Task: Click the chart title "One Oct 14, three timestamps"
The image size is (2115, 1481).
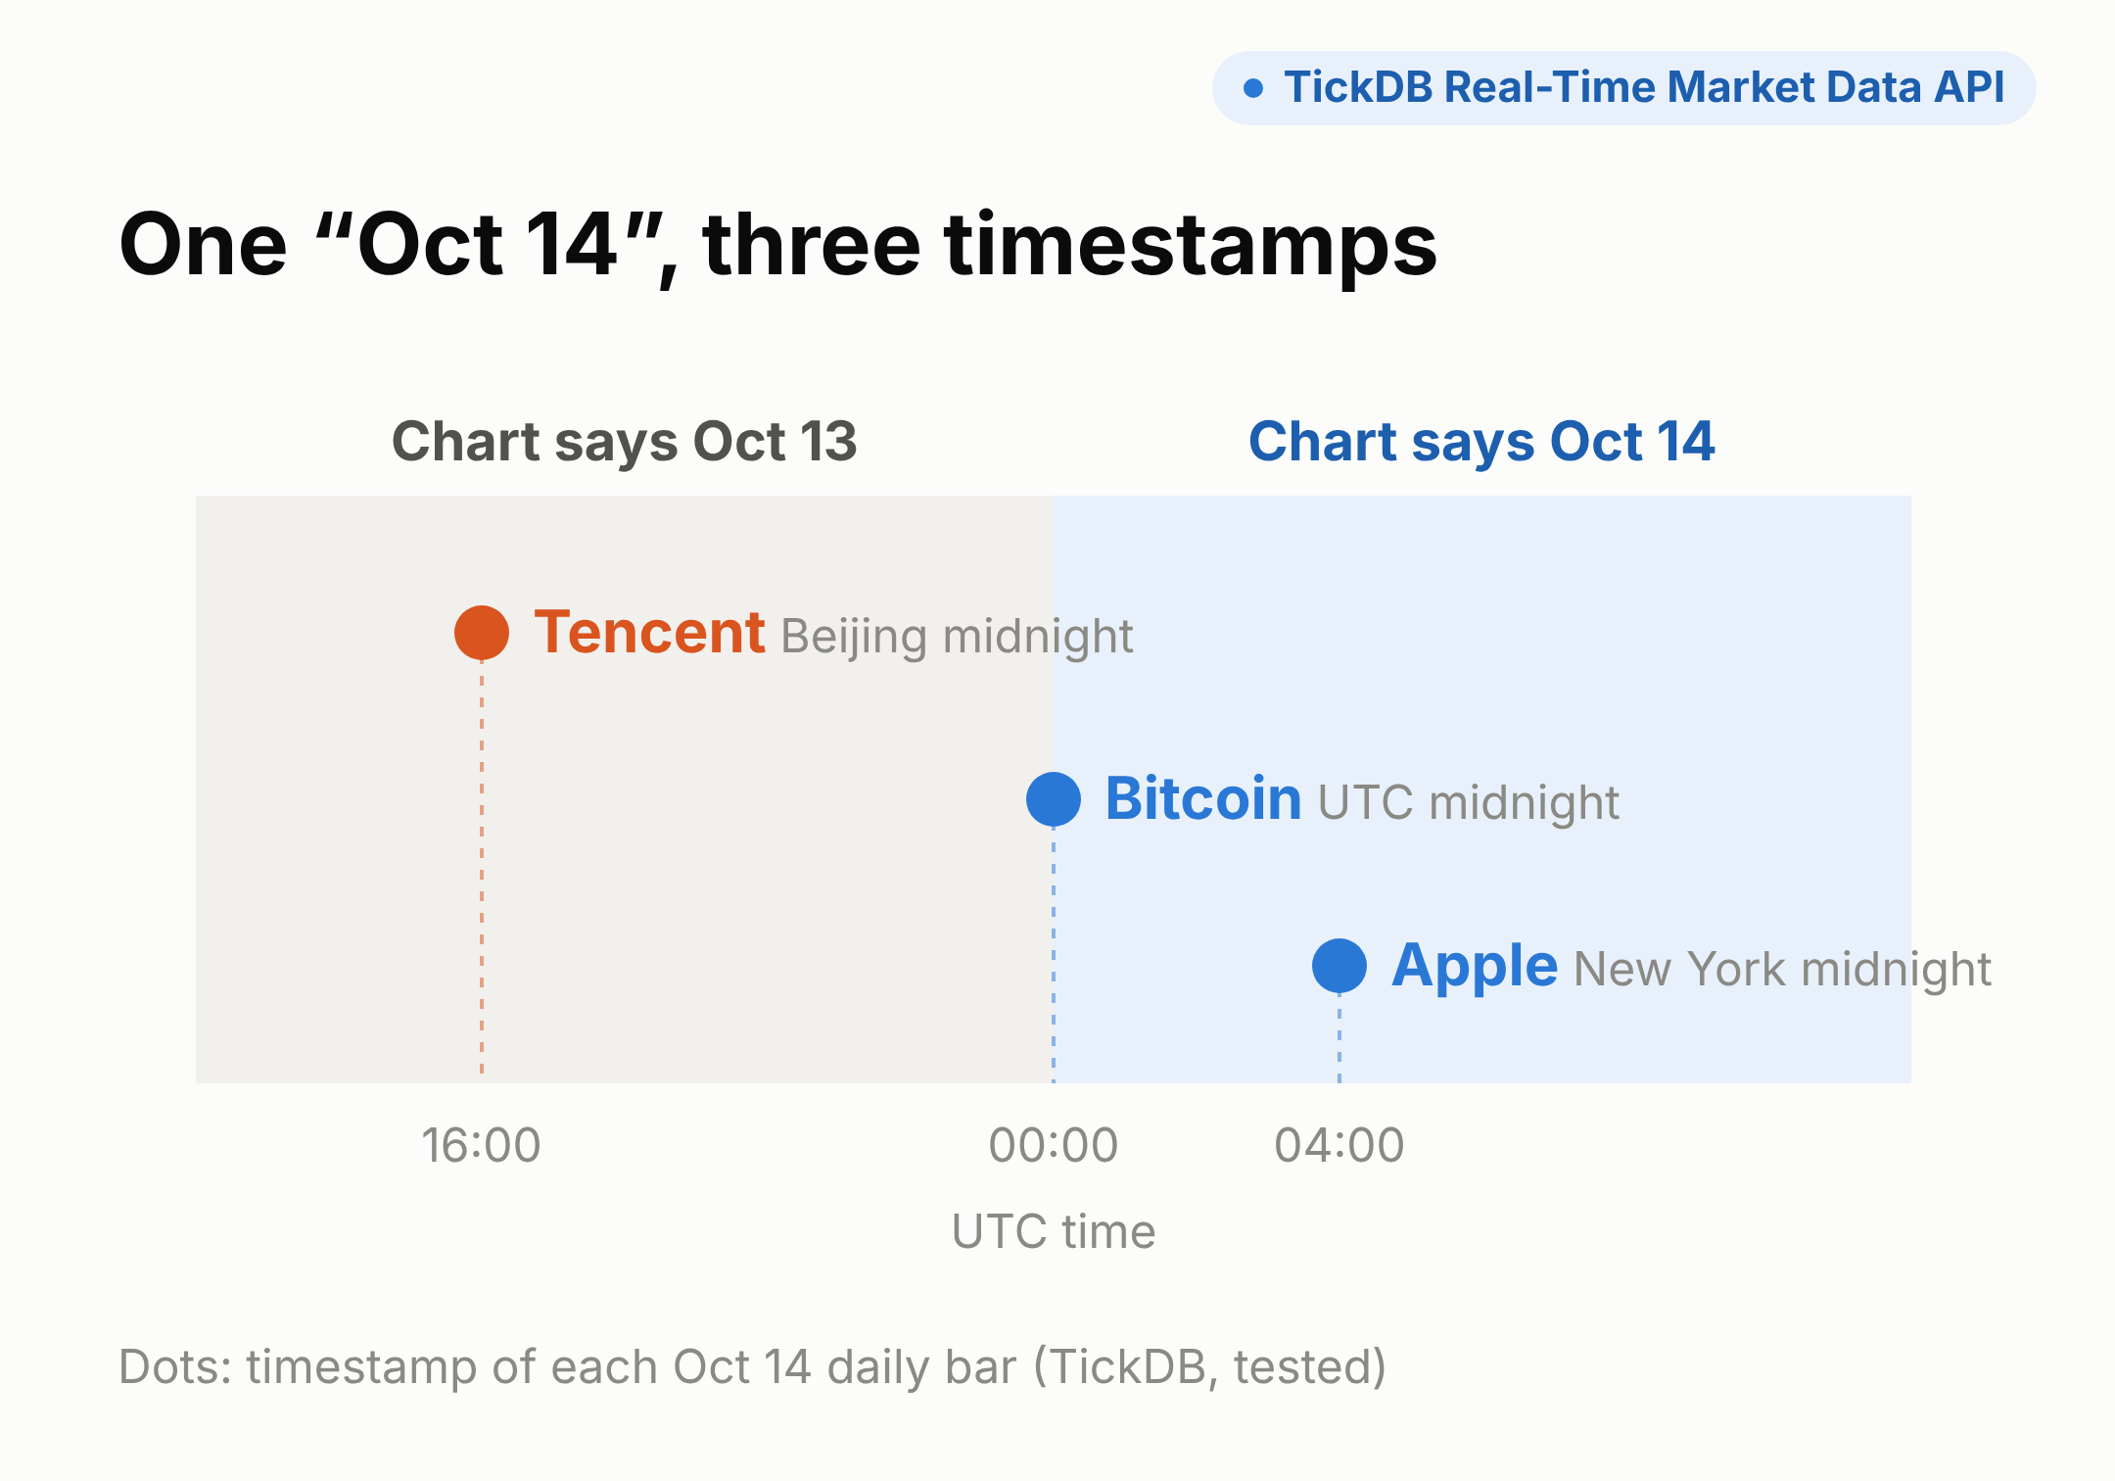Action: point(778,245)
